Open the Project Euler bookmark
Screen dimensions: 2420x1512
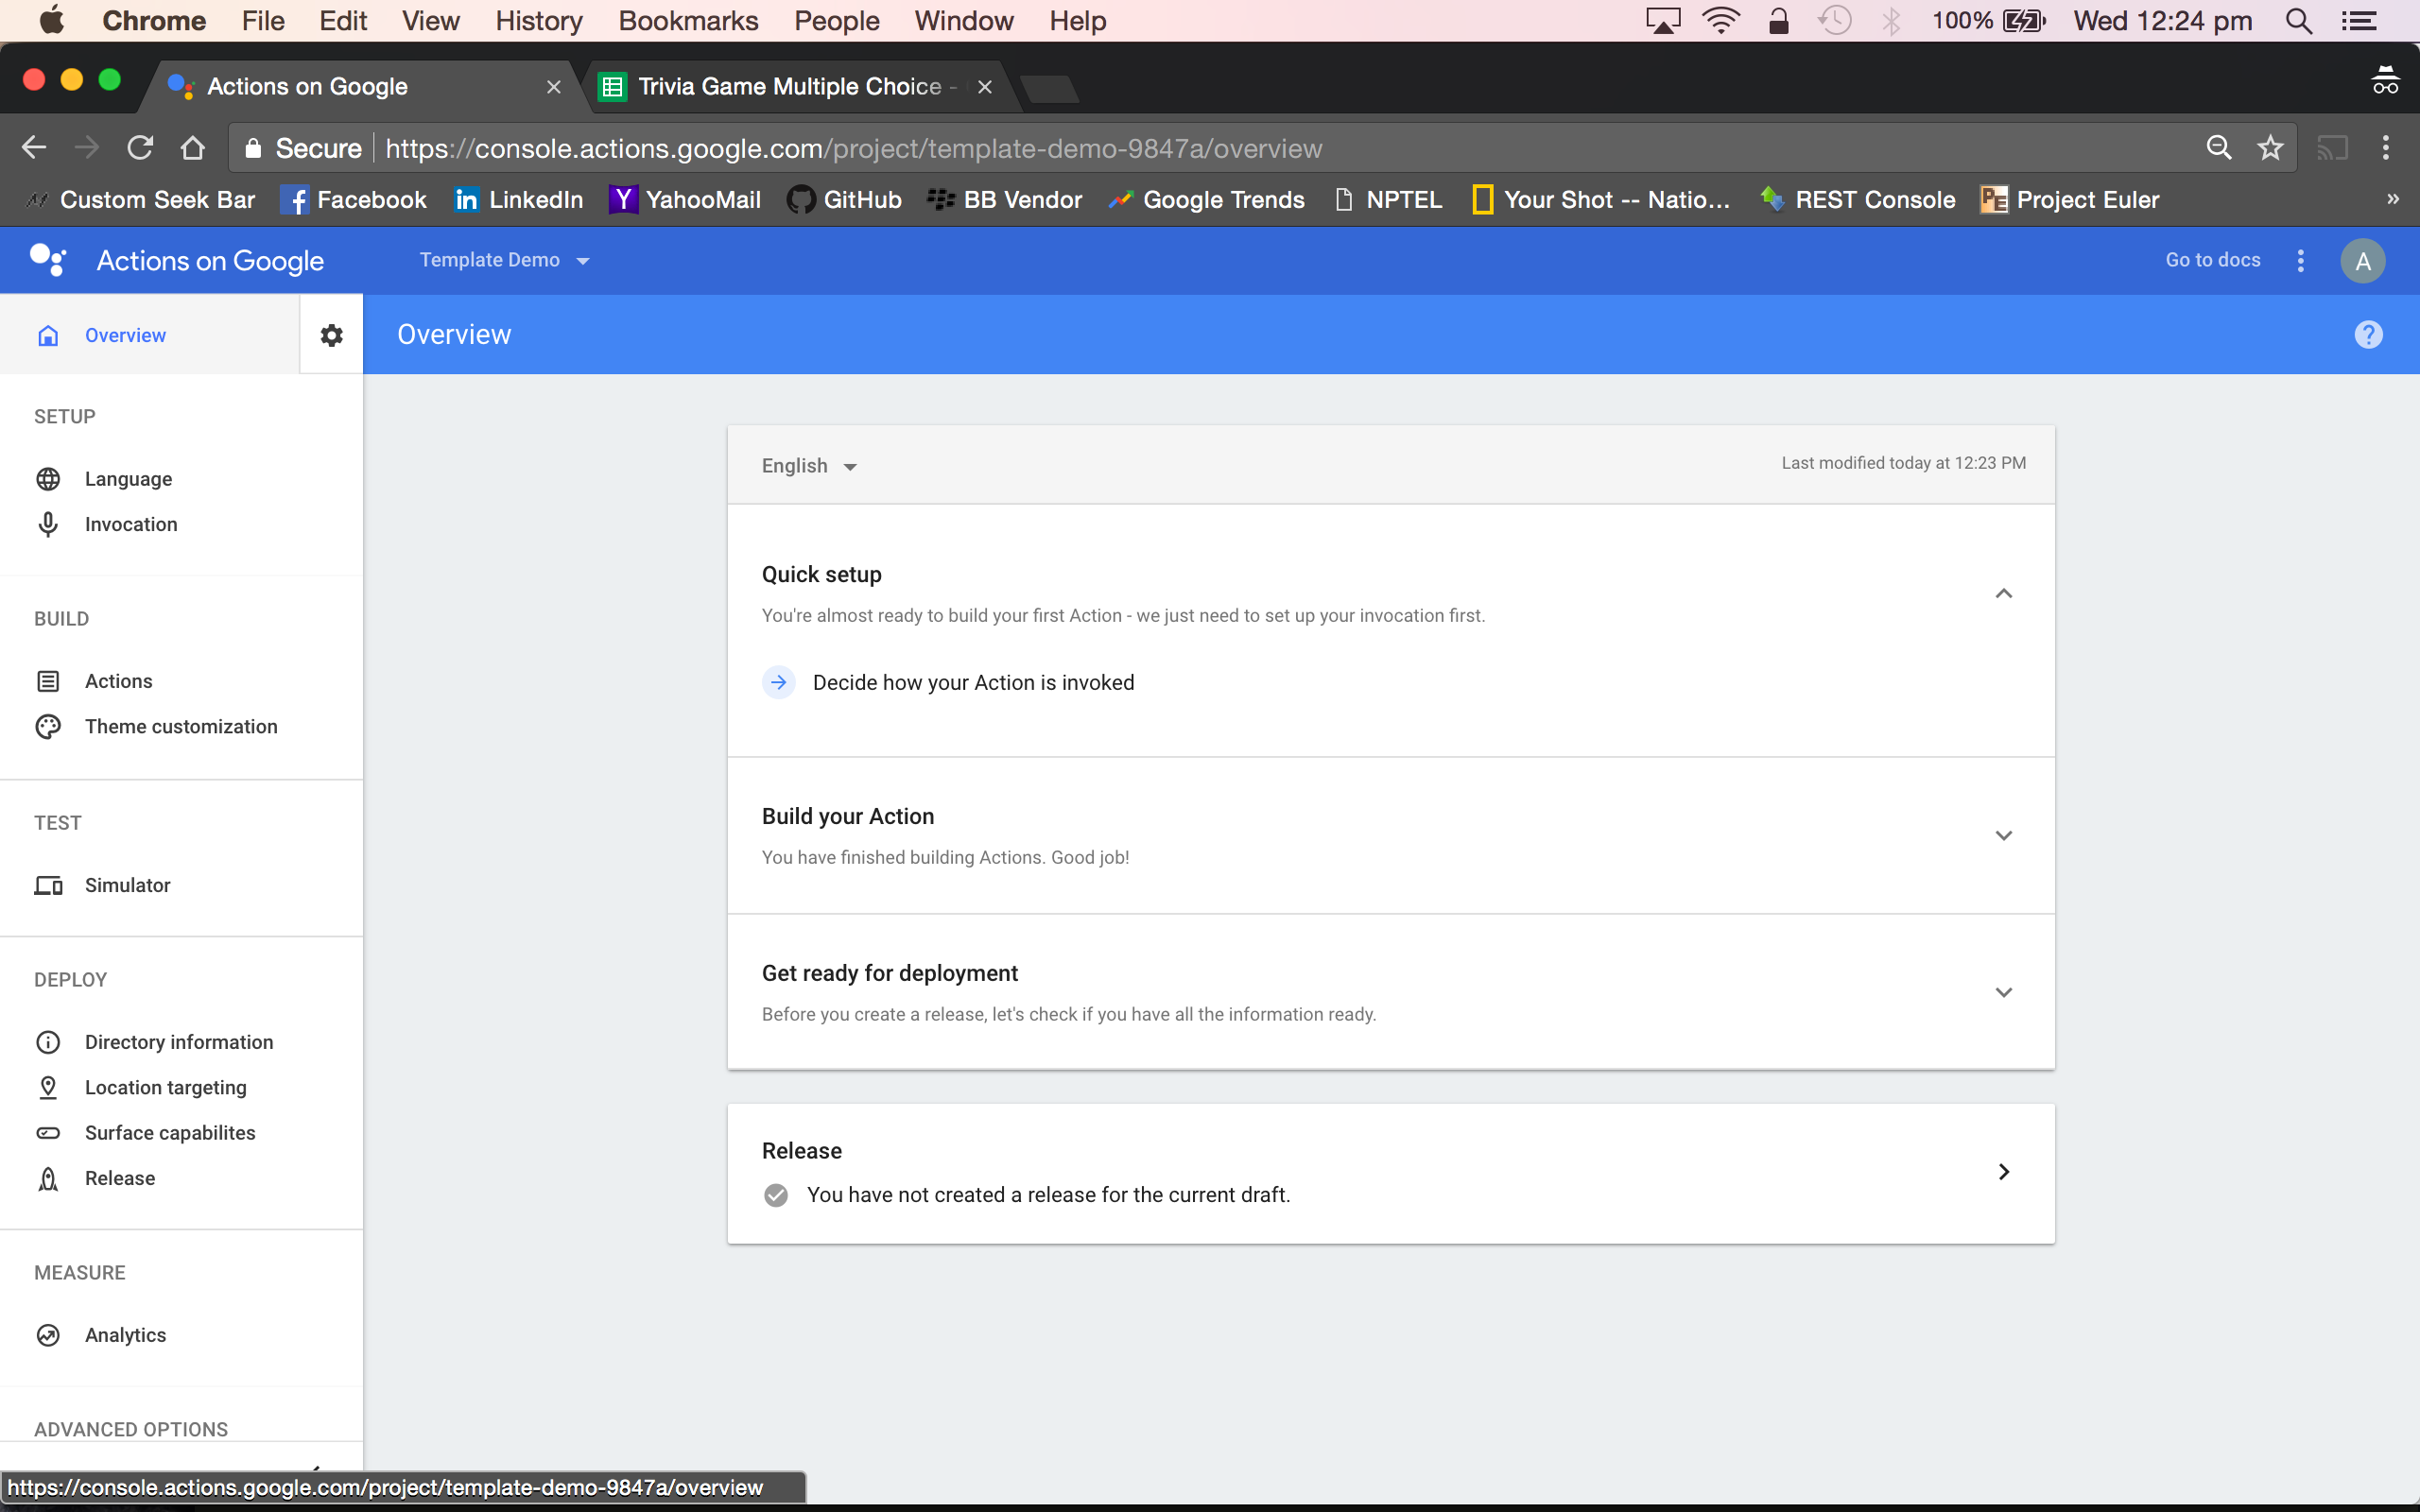(2068, 199)
